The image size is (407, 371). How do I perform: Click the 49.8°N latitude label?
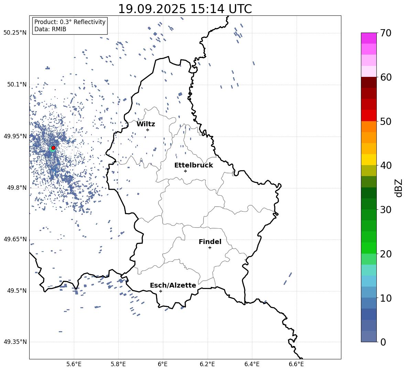pos(17,188)
